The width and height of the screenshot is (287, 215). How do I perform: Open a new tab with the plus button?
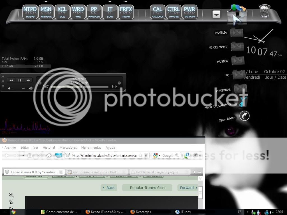click(194, 172)
